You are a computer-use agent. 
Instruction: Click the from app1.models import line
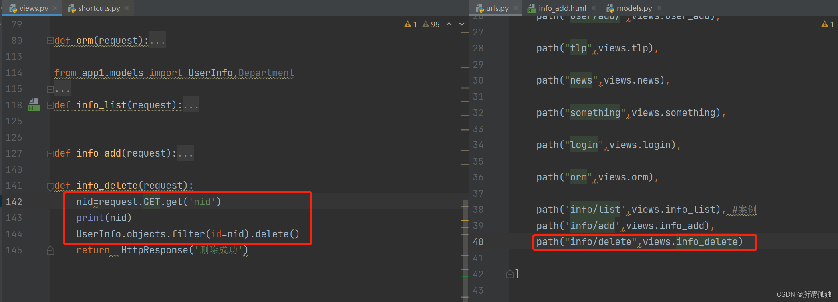[174, 73]
